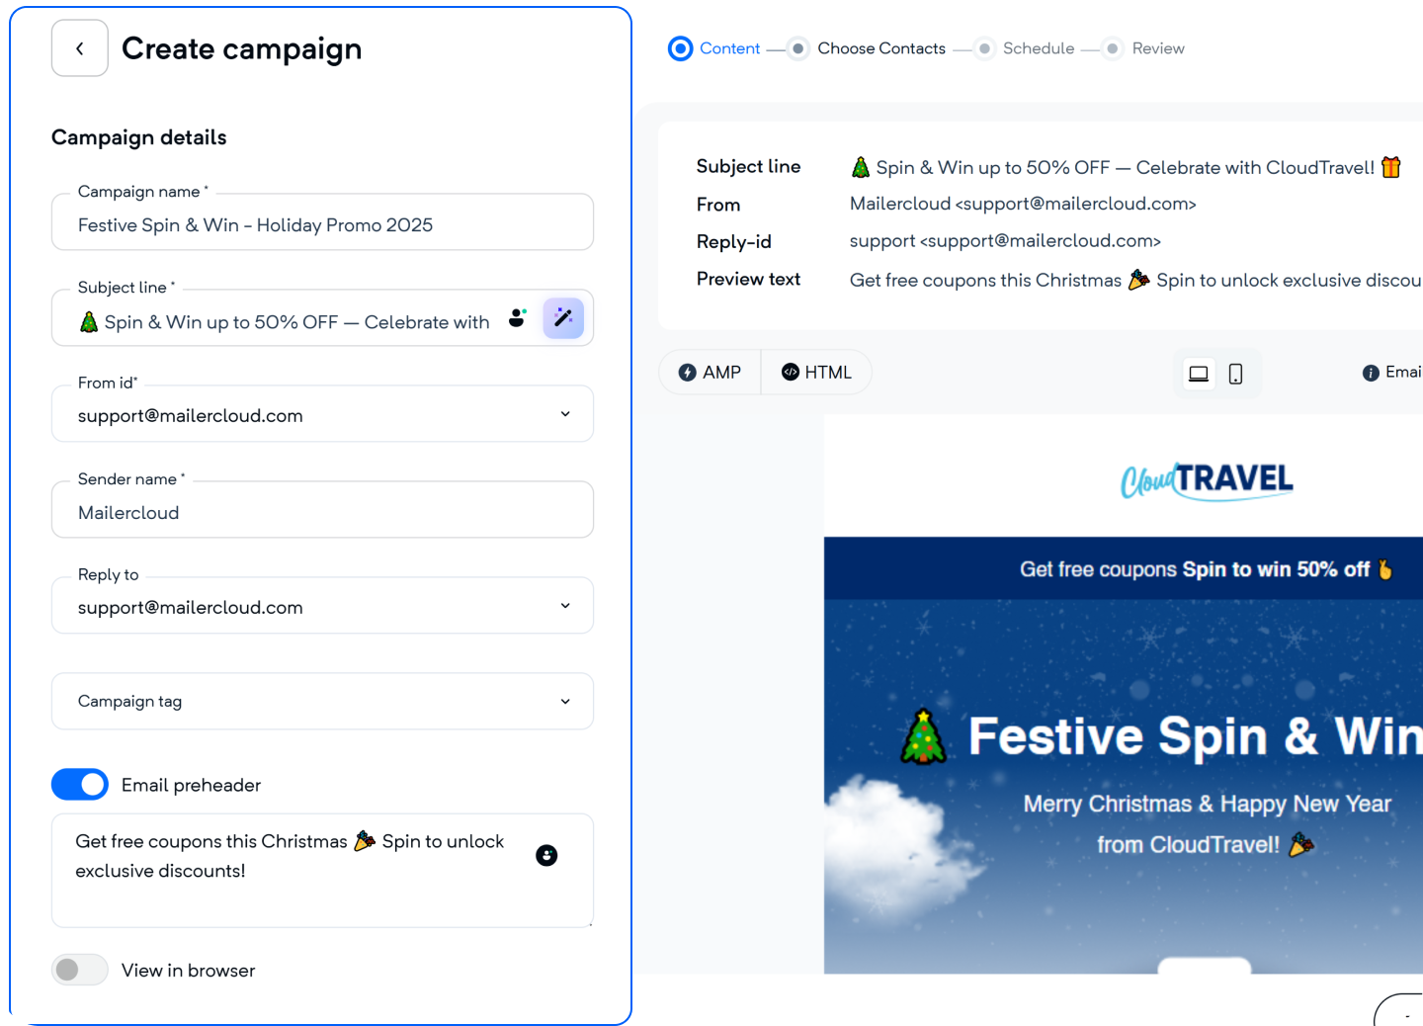Click the subject line text in preview header
Viewport: 1423px width, 1026px height.
pyautogui.click(x=1126, y=167)
